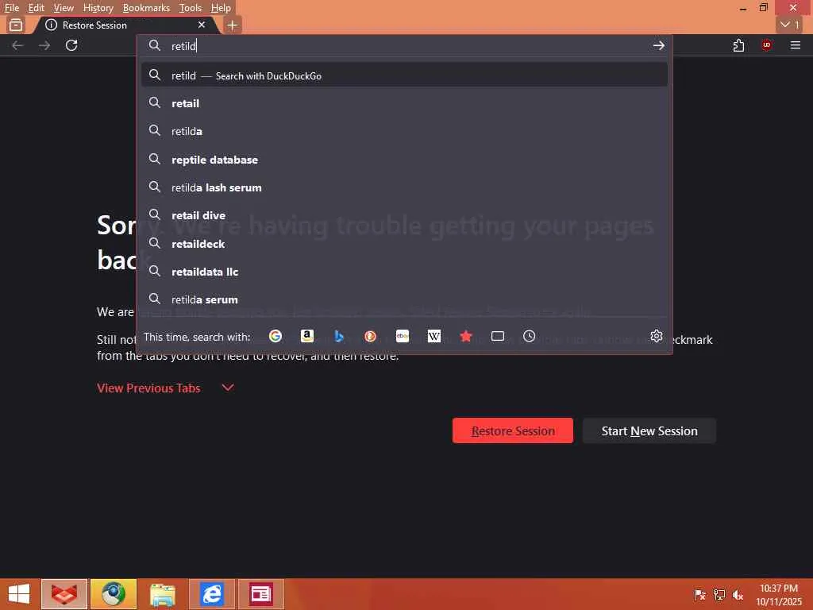Image resolution: width=813 pixels, height=610 pixels.
Task: Choose the 'retilda' suggestion
Action: click(404, 131)
